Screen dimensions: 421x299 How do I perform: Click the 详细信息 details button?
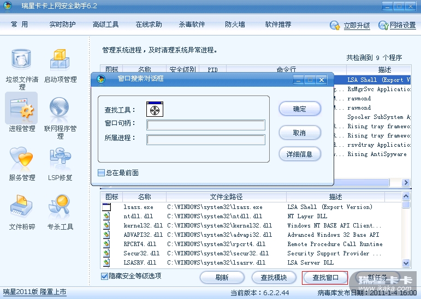coord(300,154)
